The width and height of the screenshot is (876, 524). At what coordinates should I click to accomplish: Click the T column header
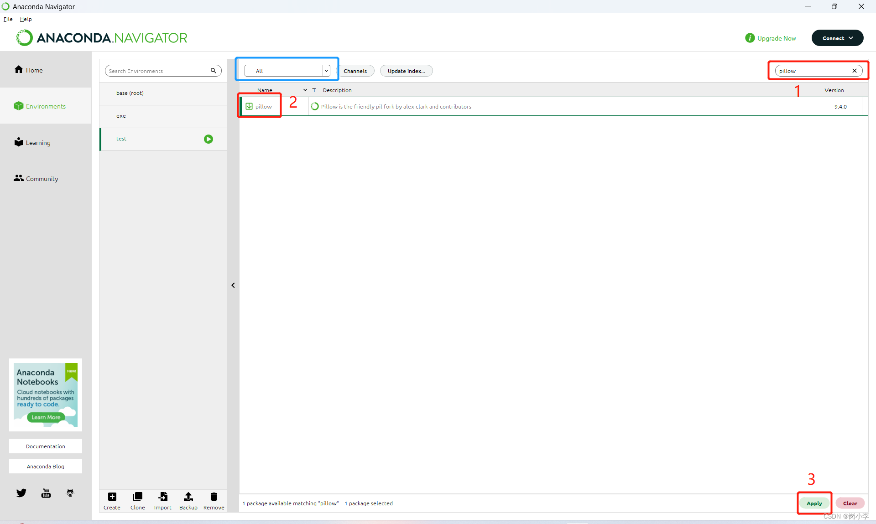pos(314,90)
